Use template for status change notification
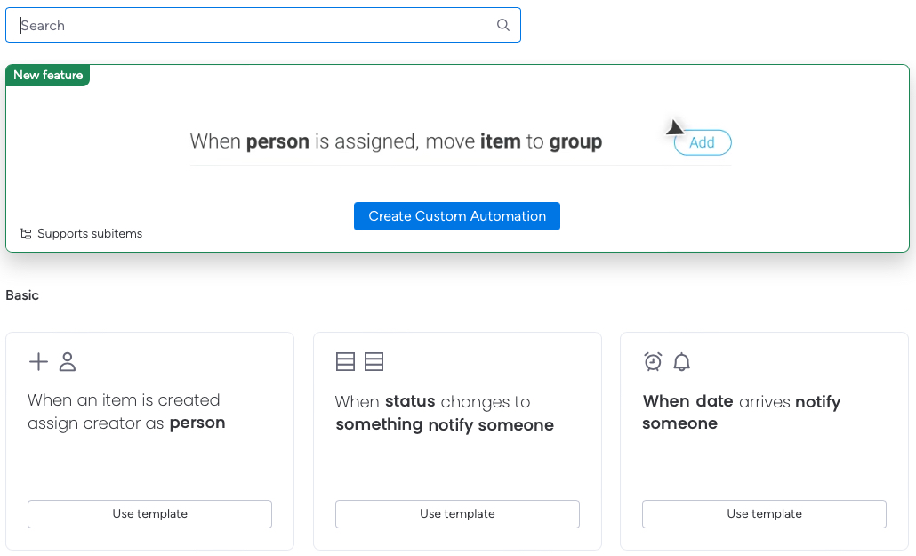Viewport: 916px width, 556px height. (x=457, y=513)
